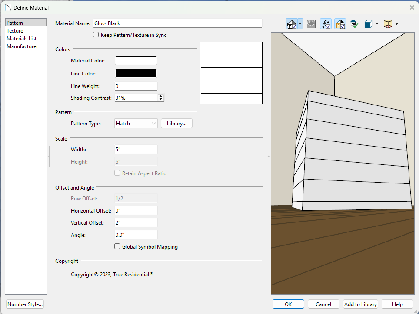Viewport: 419px width, 314px height.
Task: Open the black Line Color swatch
Action: point(136,74)
